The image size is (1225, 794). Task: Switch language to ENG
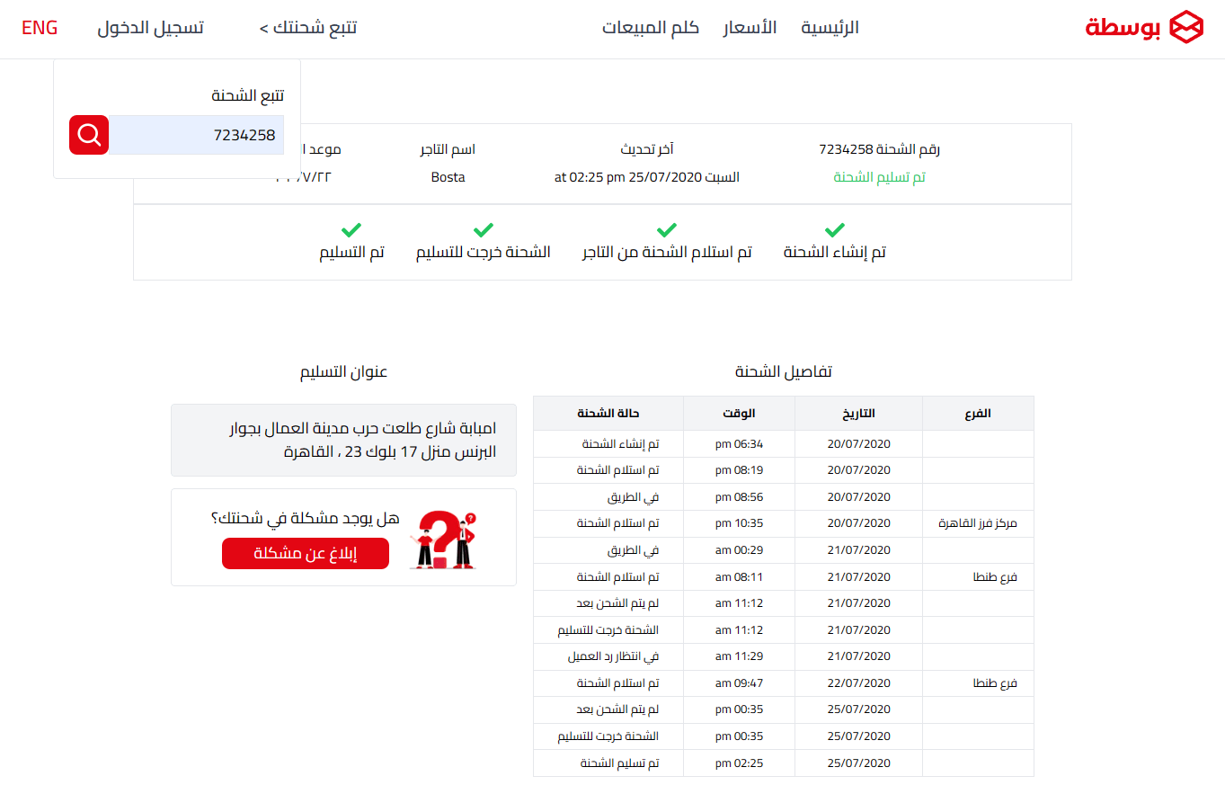click(40, 28)
